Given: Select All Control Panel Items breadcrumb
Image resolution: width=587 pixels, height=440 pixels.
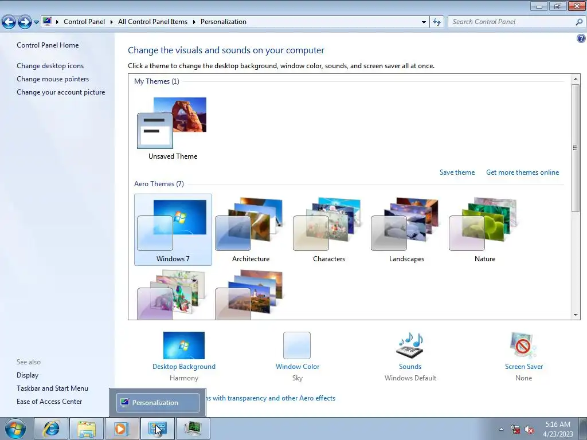Looking at the screenshot, I should tap(152, 22).
